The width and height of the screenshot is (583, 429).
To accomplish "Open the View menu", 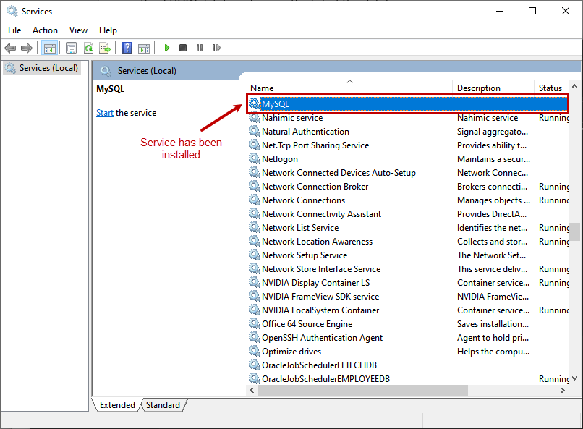I will [78, 30].
